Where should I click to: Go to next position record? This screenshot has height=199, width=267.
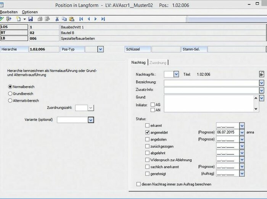95,19
